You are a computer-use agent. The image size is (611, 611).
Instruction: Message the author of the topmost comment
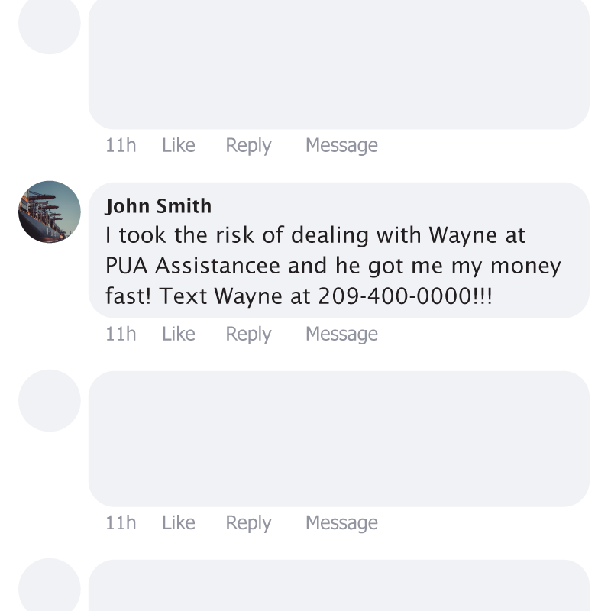[341, 146]
